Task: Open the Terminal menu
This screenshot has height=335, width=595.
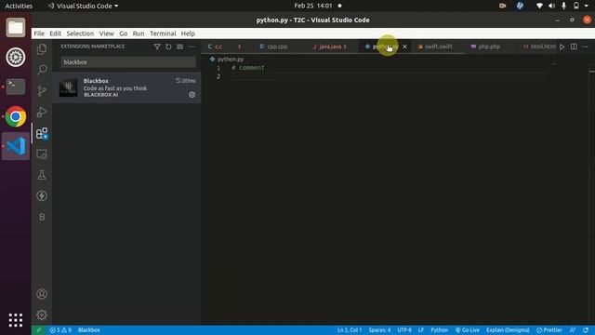Action: click(x=163, y=33)
